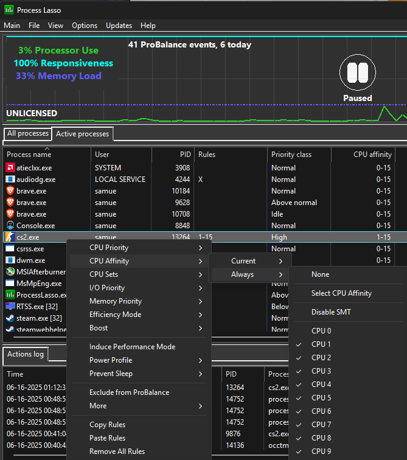Screen dimensions: 407x460
Task: Uncheck CPU 6 affinity
Action: [x=349, y=411]
